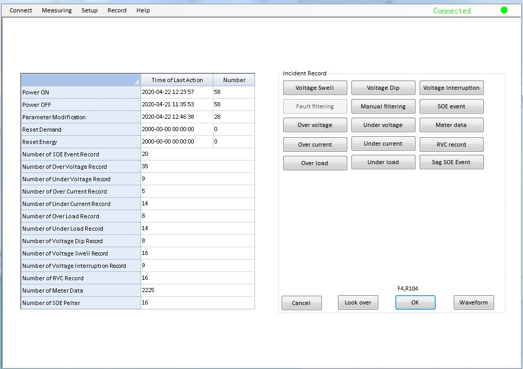Click the green connection status indicator

pos(504,10)
